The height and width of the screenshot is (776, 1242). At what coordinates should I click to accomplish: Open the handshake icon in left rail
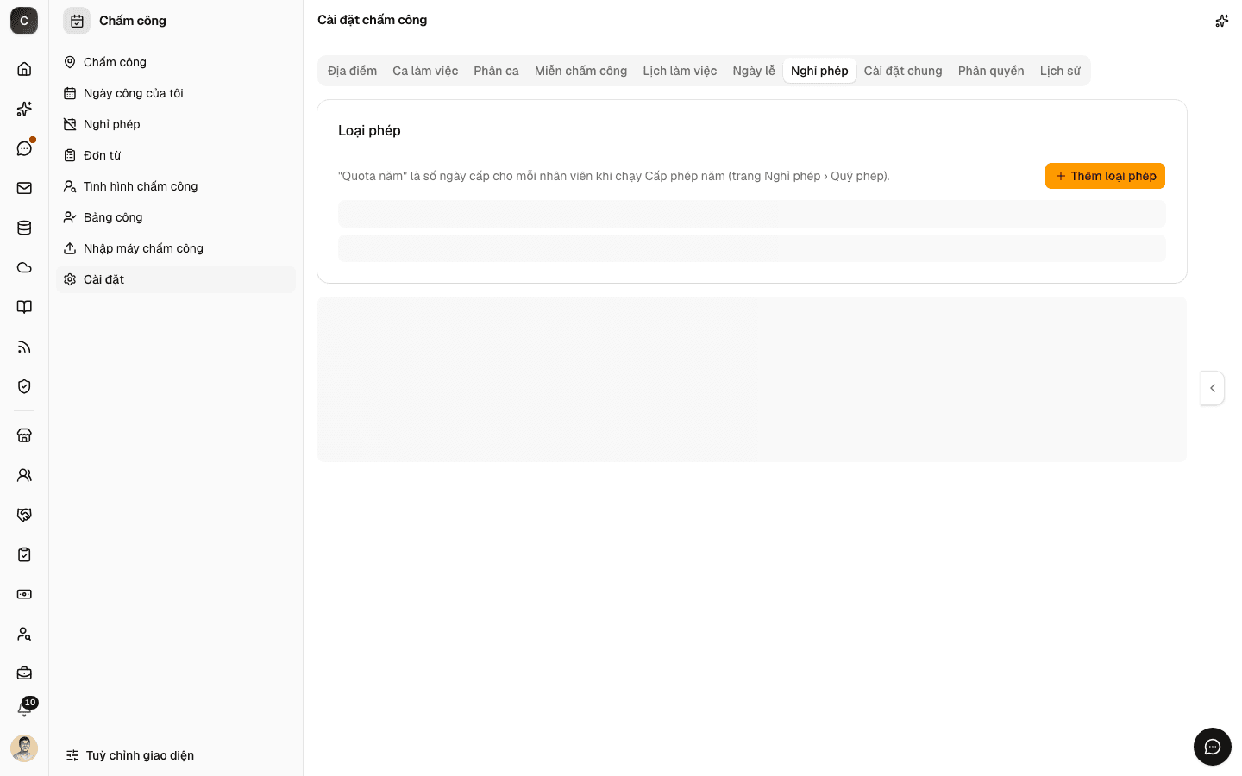coord(24,515)
